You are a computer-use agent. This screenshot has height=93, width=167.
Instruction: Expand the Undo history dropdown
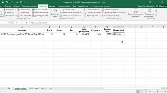click(9, 2)
